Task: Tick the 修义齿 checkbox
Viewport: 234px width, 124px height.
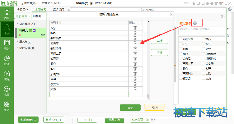Action: point(181,78)
